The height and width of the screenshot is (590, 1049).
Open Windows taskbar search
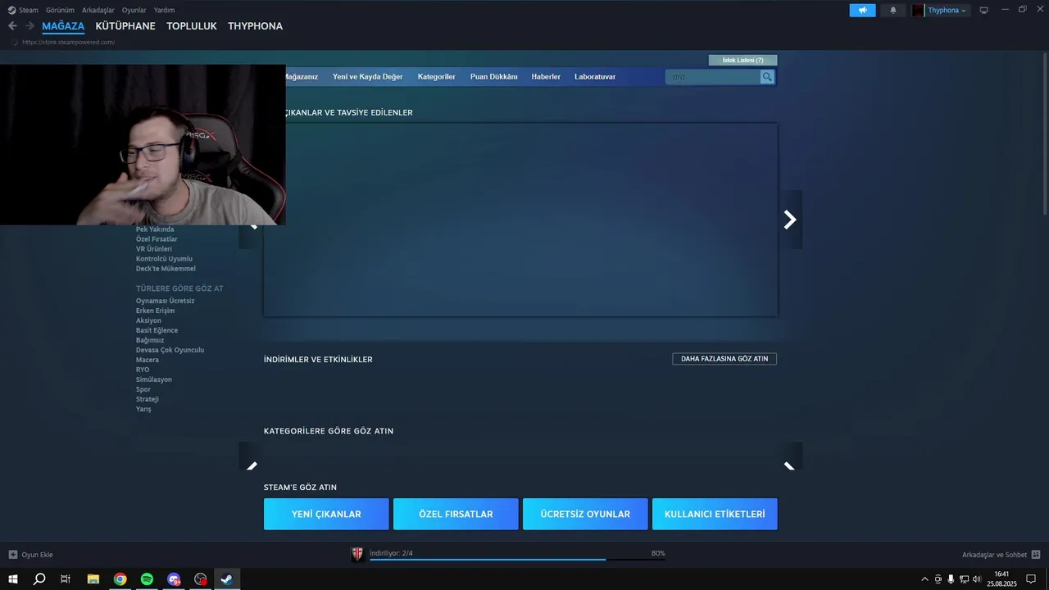(39, 579)
